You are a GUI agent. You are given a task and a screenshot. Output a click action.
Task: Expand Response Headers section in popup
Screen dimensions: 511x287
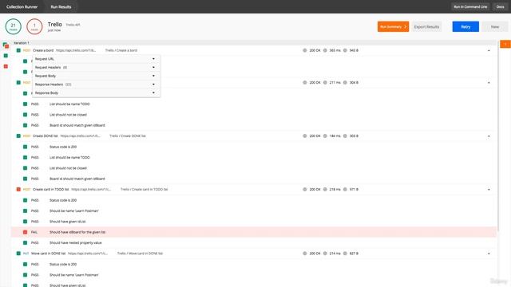pyautogui.click(x=96, y=85)
